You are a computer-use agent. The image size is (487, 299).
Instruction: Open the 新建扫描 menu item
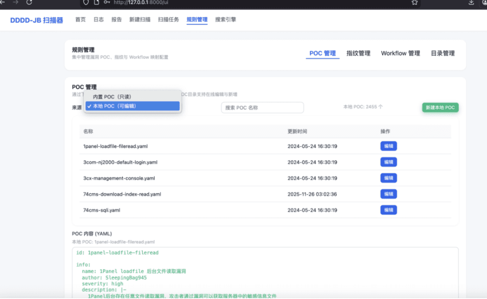(140, 20)
